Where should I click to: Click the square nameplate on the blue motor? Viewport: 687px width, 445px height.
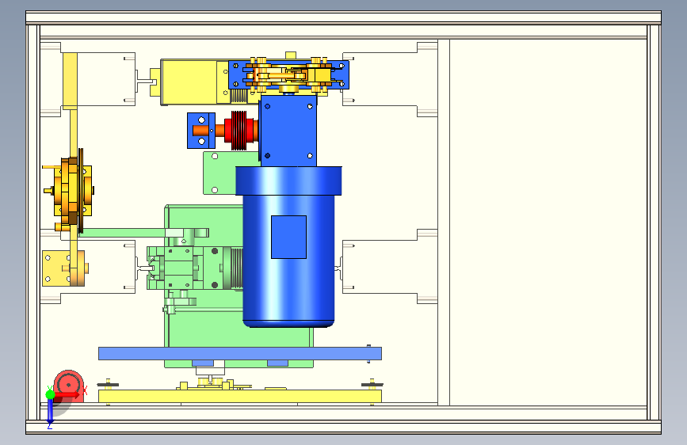[x=288, y=237]
